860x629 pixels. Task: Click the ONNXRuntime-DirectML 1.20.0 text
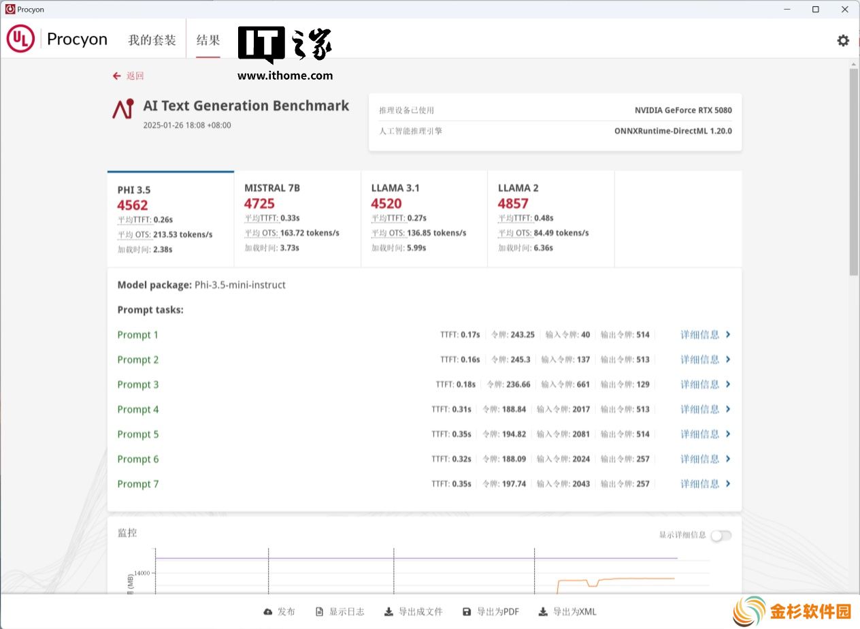tap(673, 131)
